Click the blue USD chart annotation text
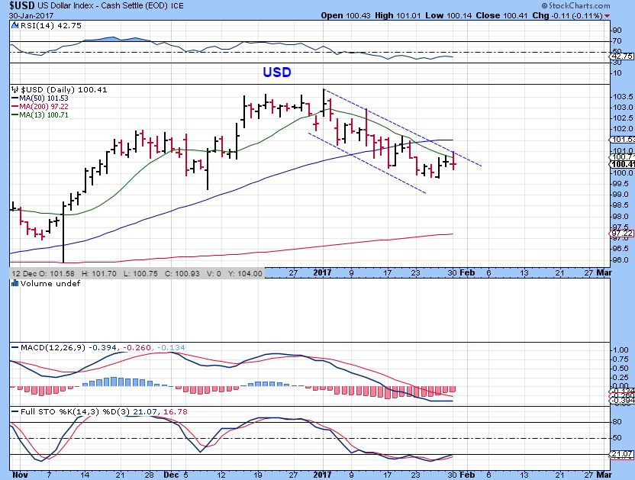Image resolution: width=635 pixels, height=480 pixels. click(276, 72)
